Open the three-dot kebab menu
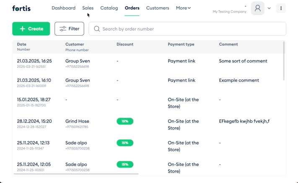This screenshot has height=183, width=298. tap(281, 8)
